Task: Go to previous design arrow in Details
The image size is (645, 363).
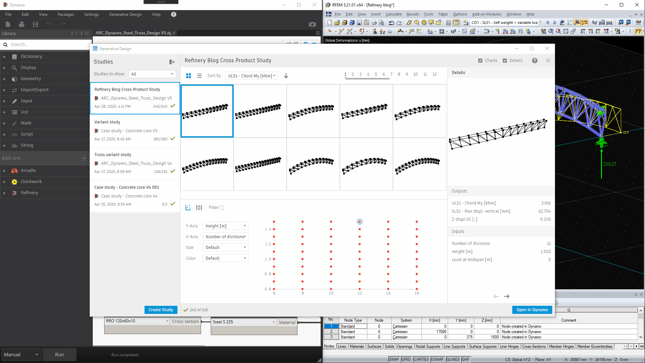Action: click(x=496, y=296)
